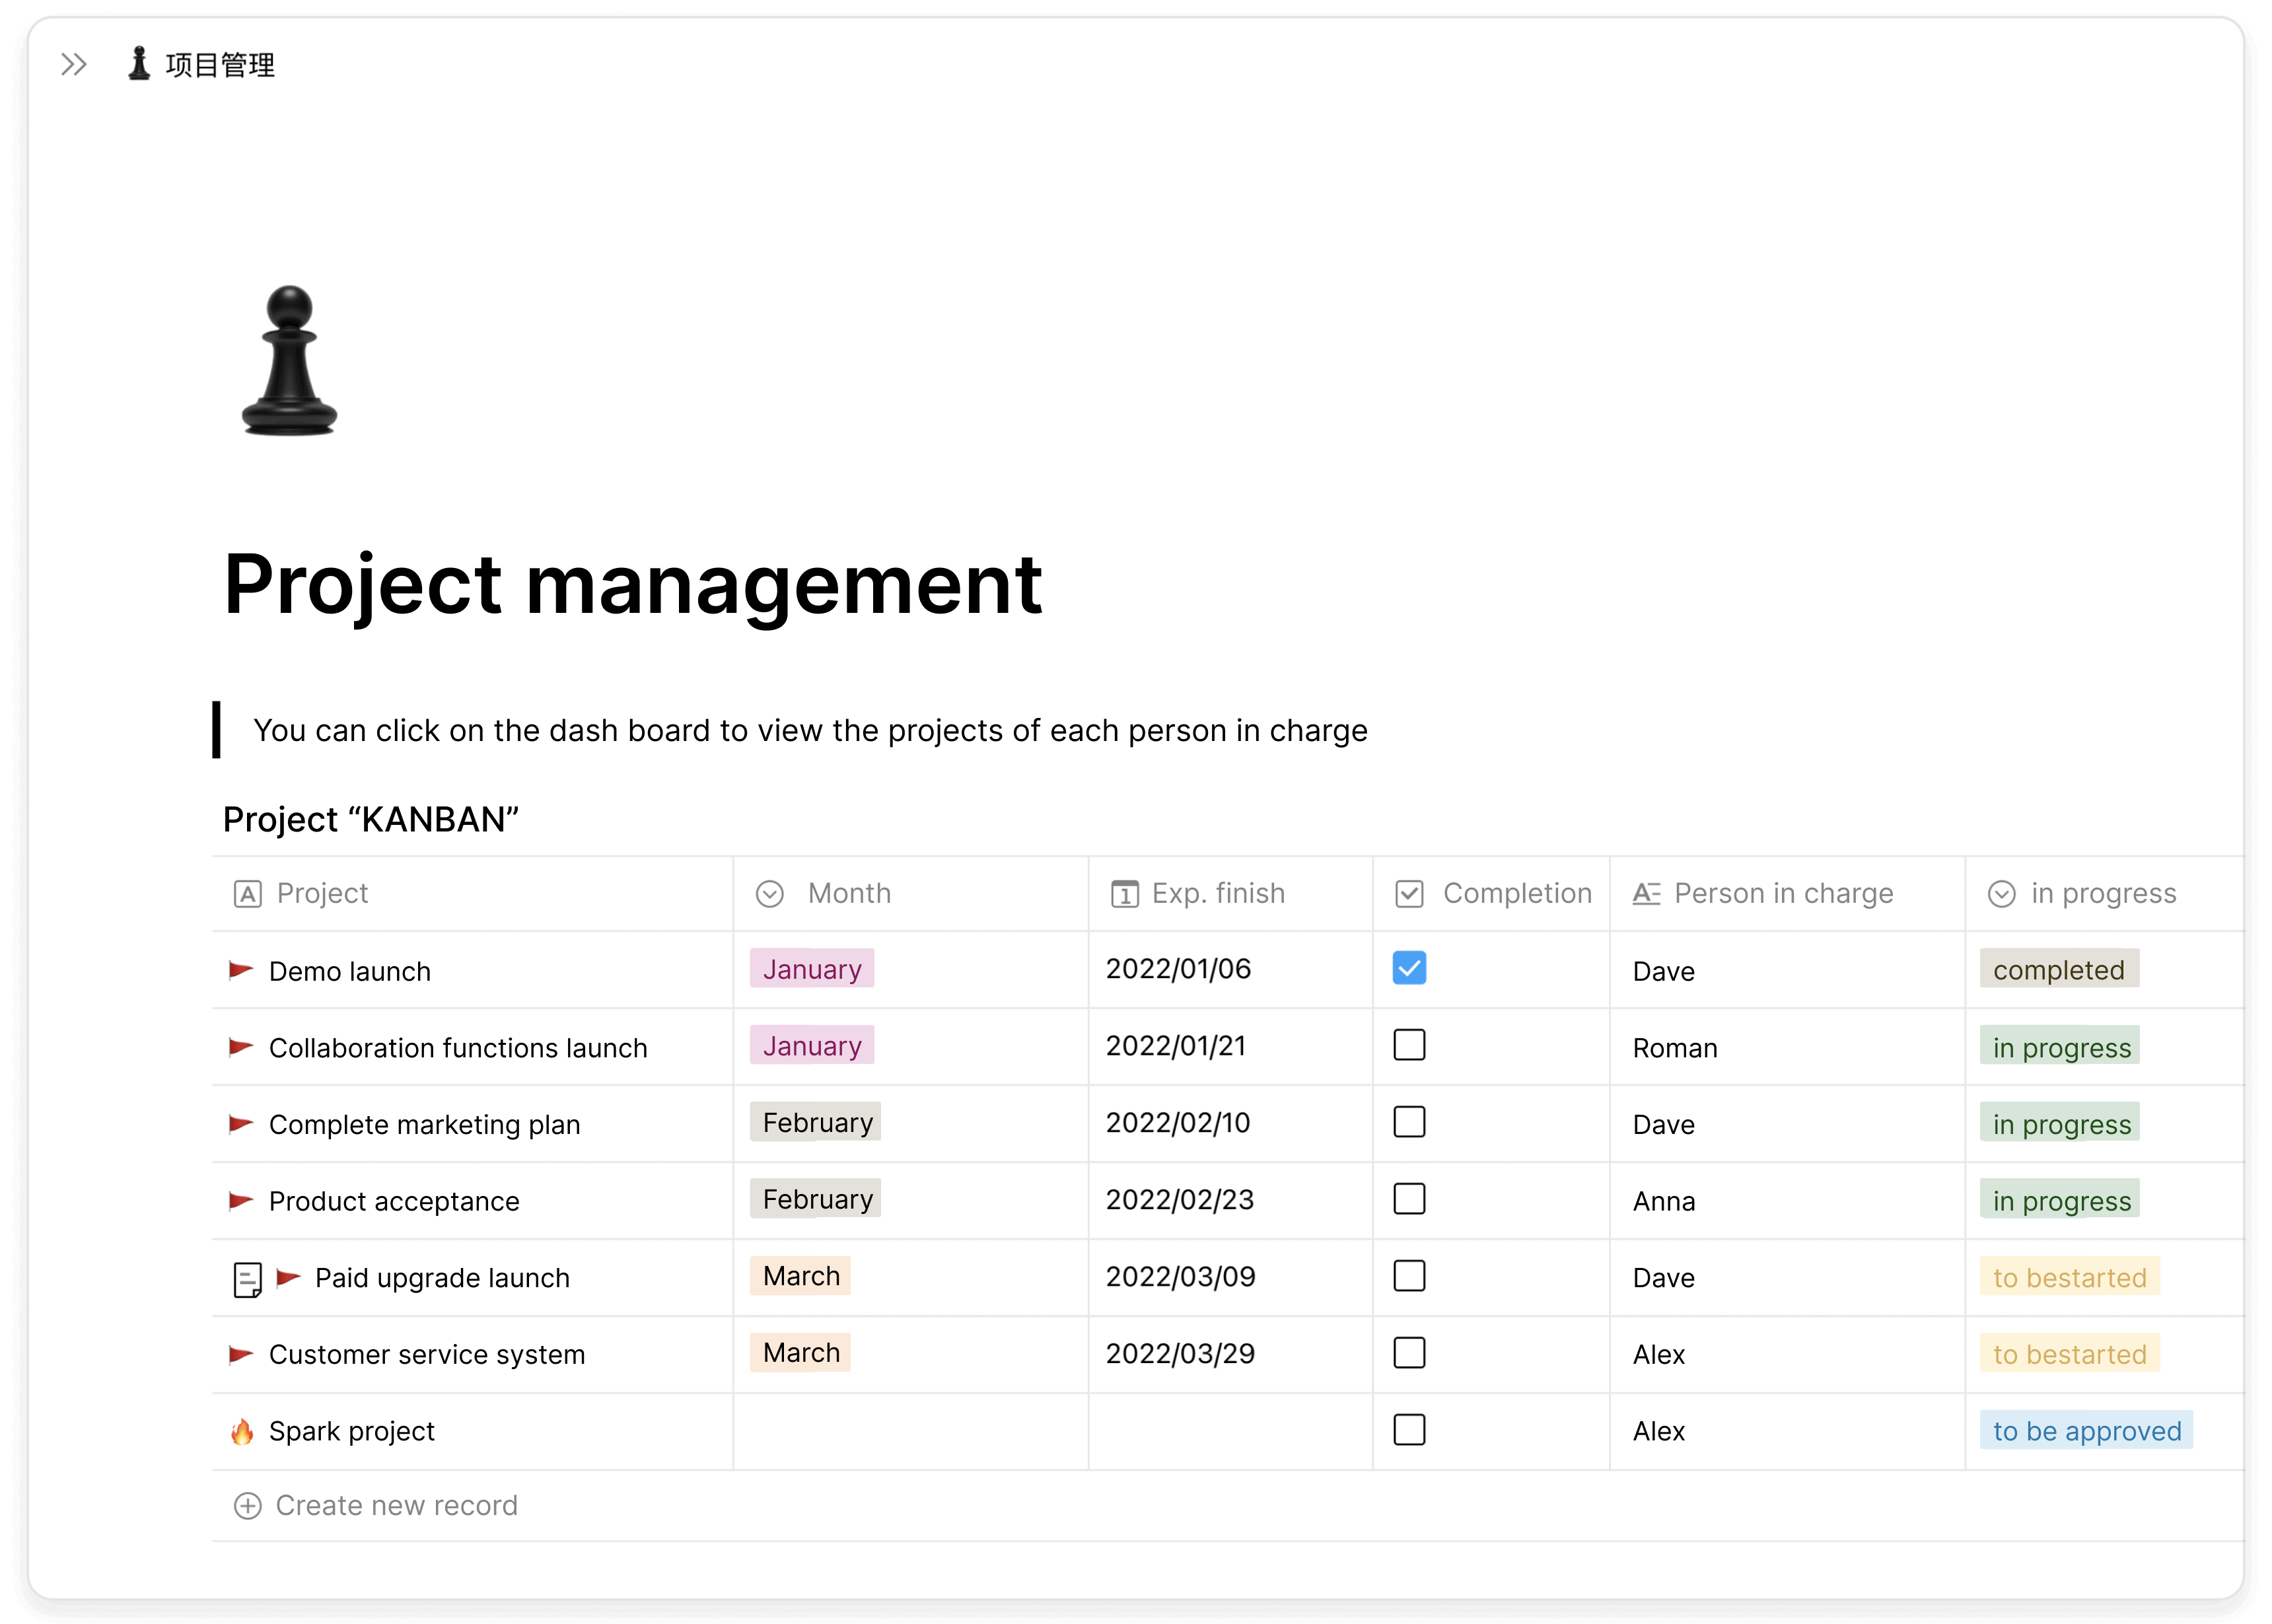Click the 2022/01/06 date cell for Demo launch

[x=1178, y=968]
